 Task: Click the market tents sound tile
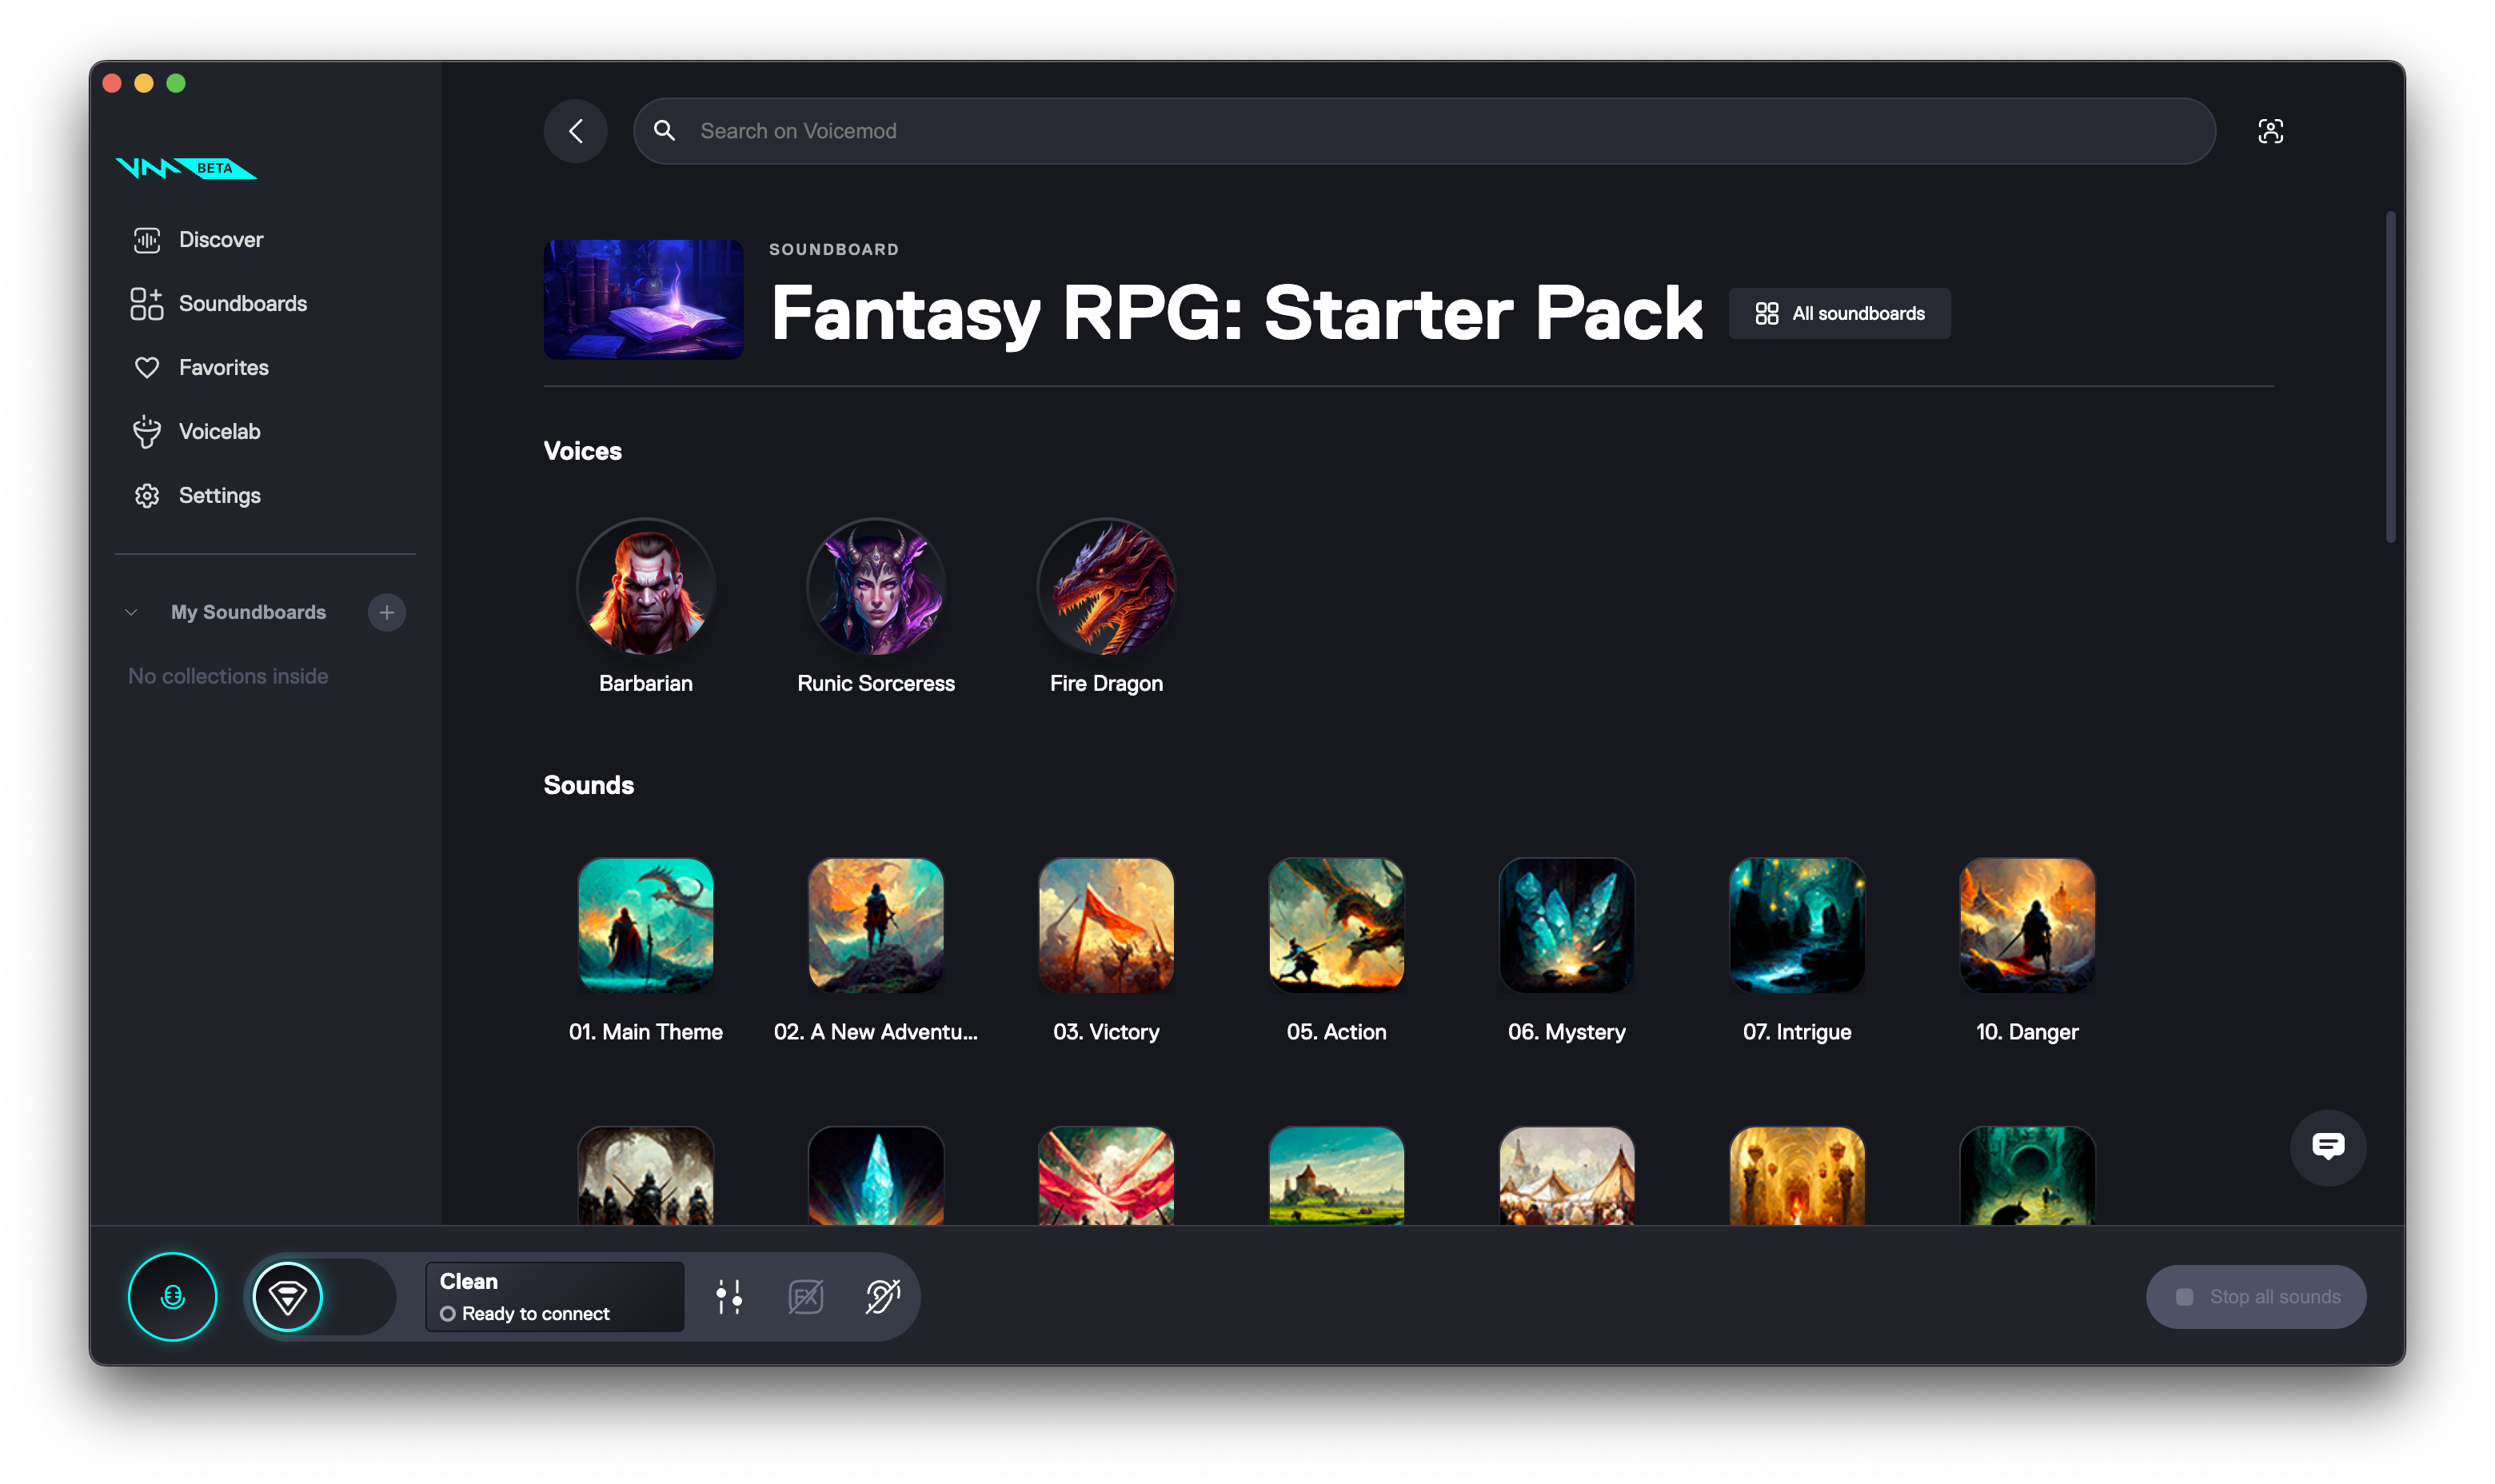tap(1567, 1176)
